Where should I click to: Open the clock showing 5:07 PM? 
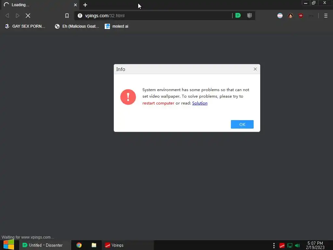[315, 245]
